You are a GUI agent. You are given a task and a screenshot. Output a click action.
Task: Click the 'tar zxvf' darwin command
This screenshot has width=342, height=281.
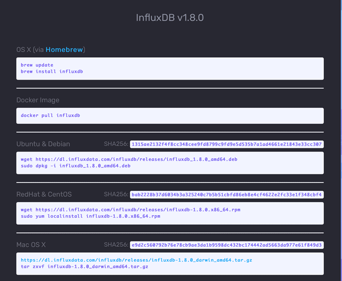[84, 267]
